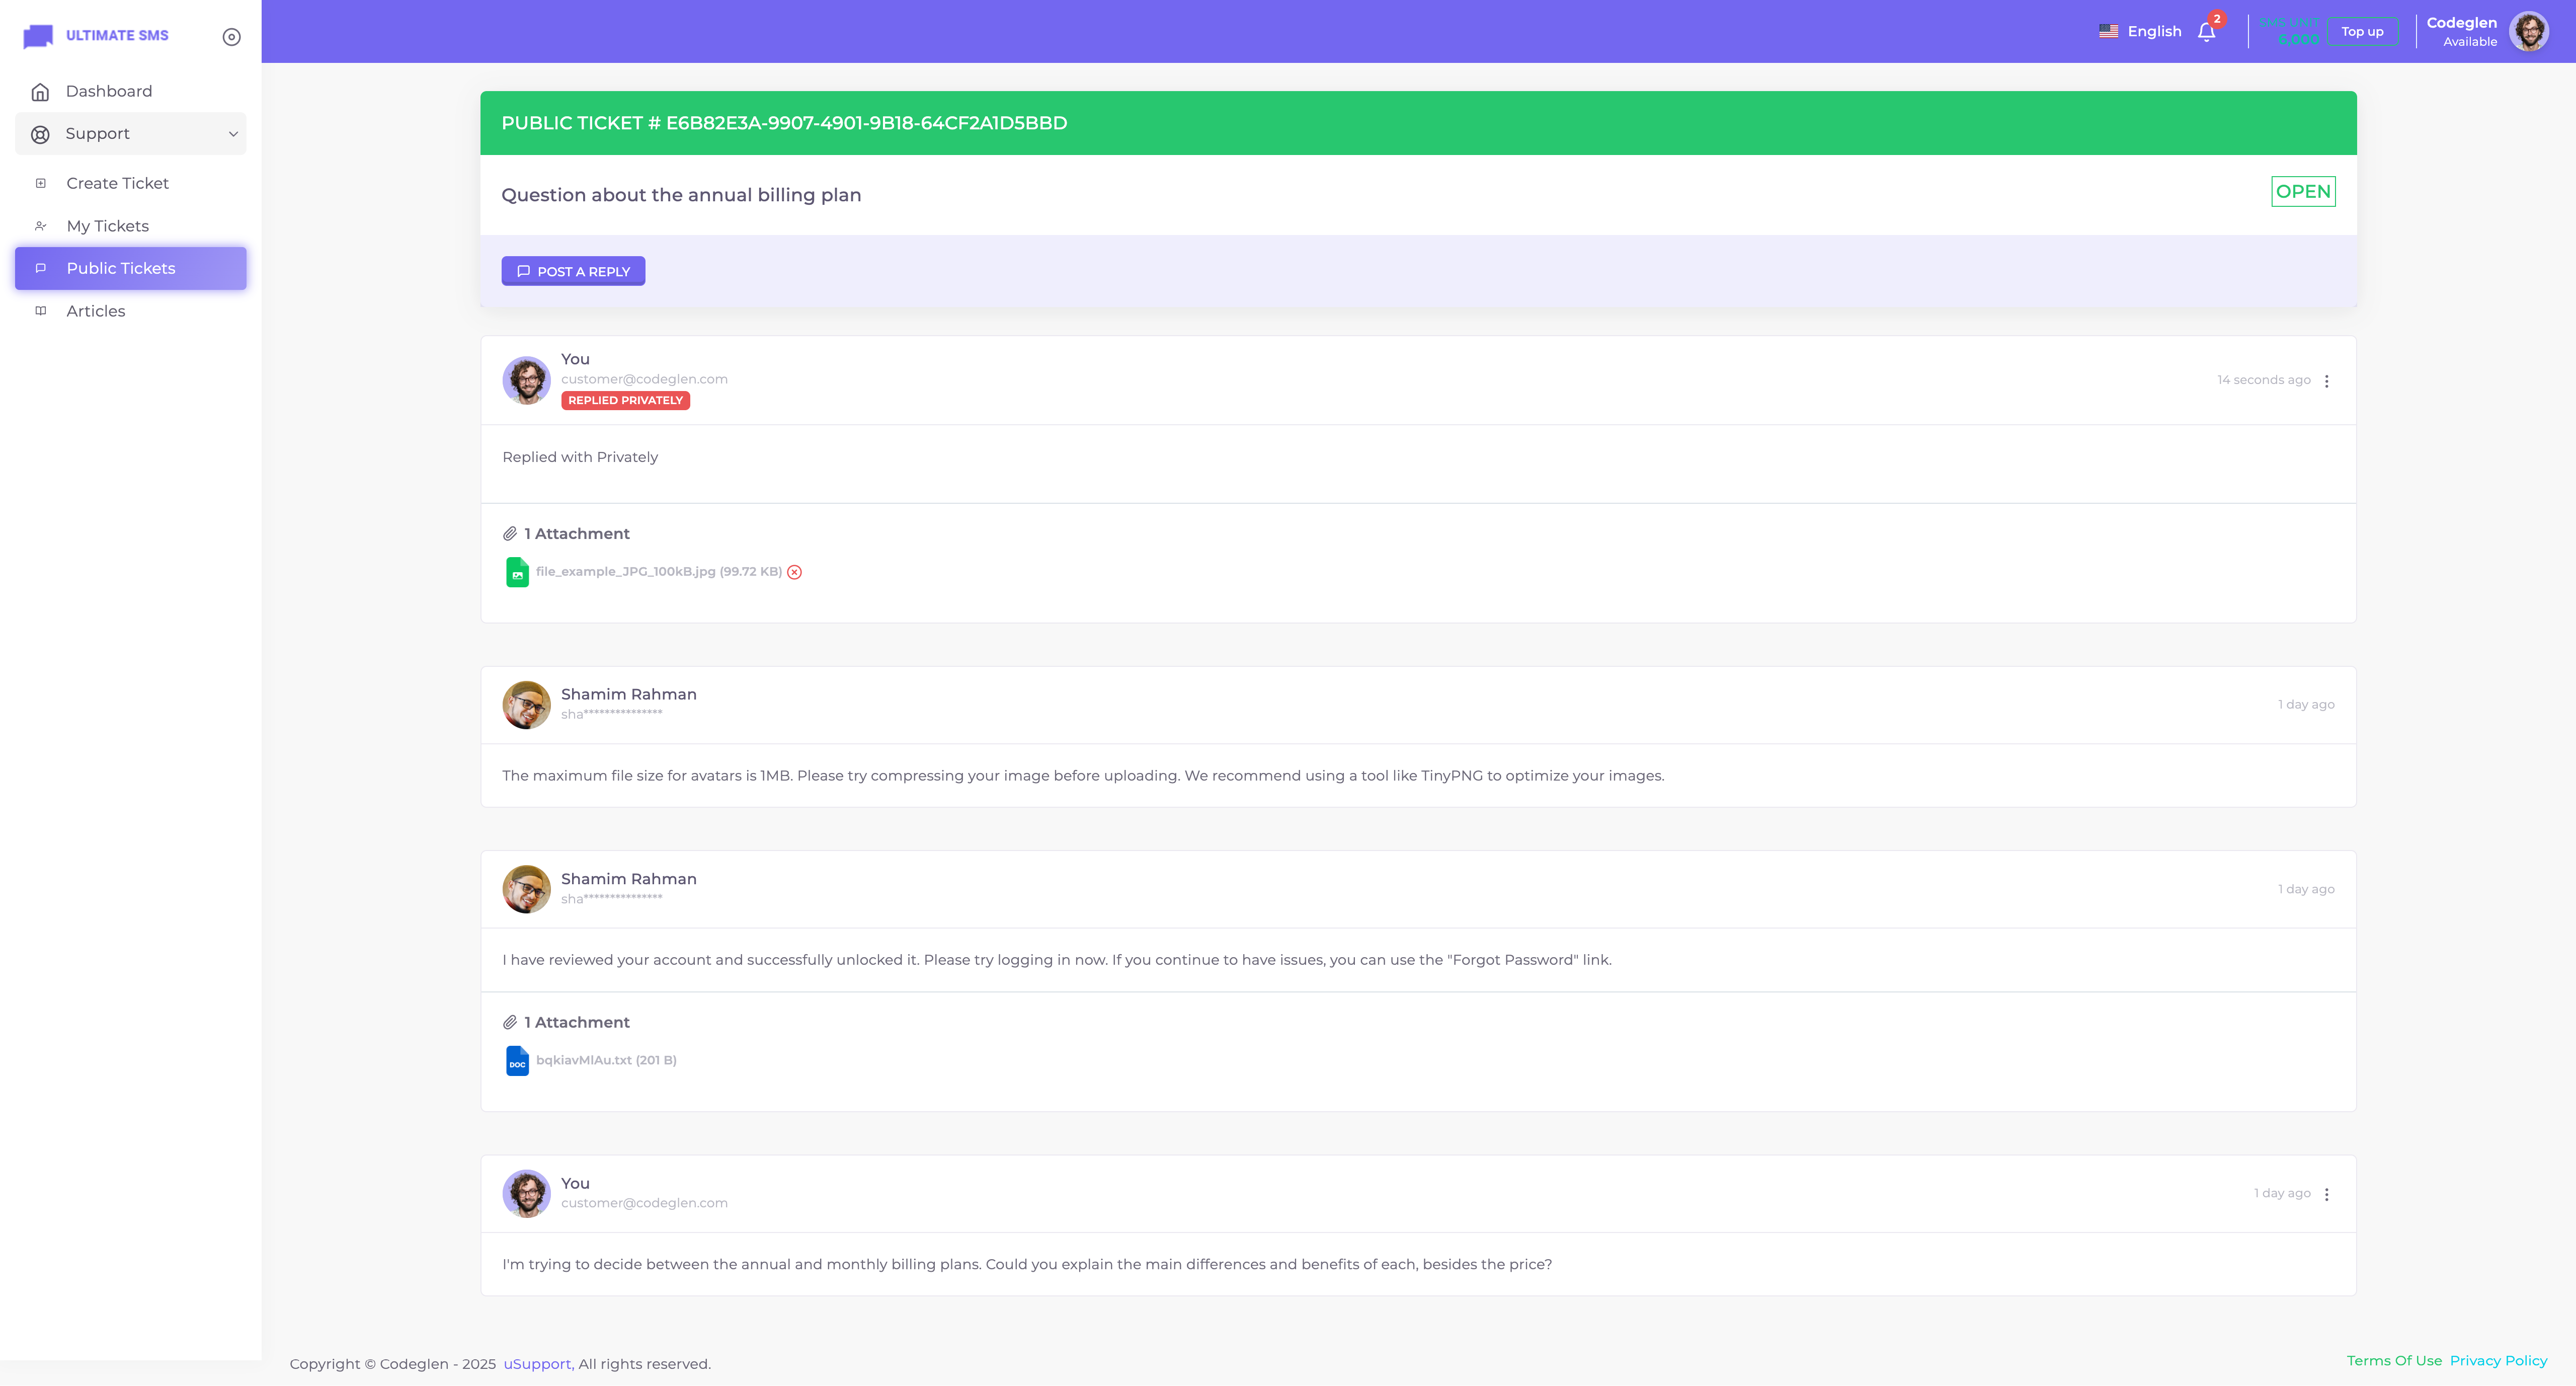
Task: Open the blue DOC attachment file icon
Action: coord(517,1060)
